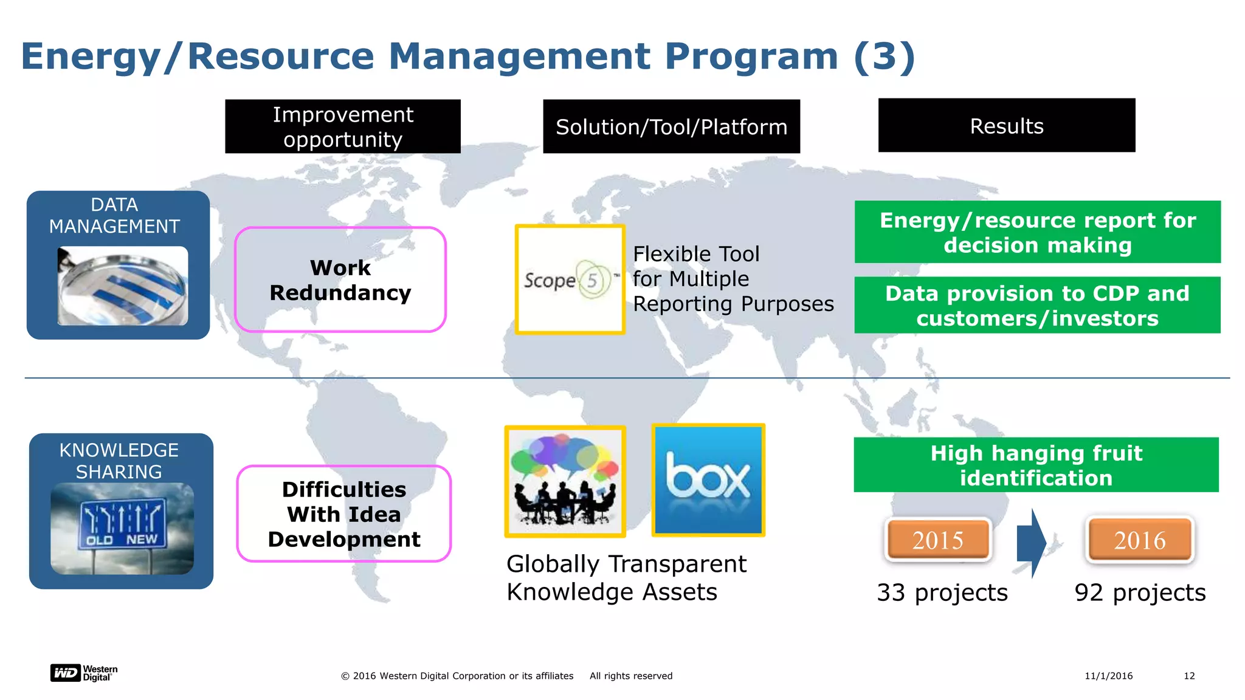Click the orange 2016 button
This screenshot has height=700, width=1245.
coord(1140,540)
